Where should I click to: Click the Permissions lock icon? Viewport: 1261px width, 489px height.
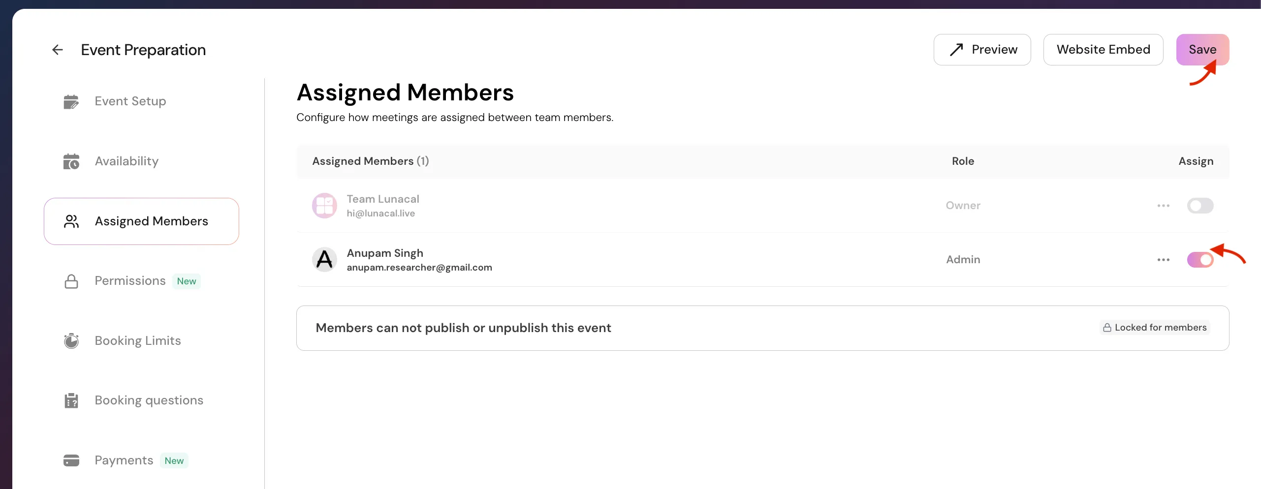click(x=71, y=281)
